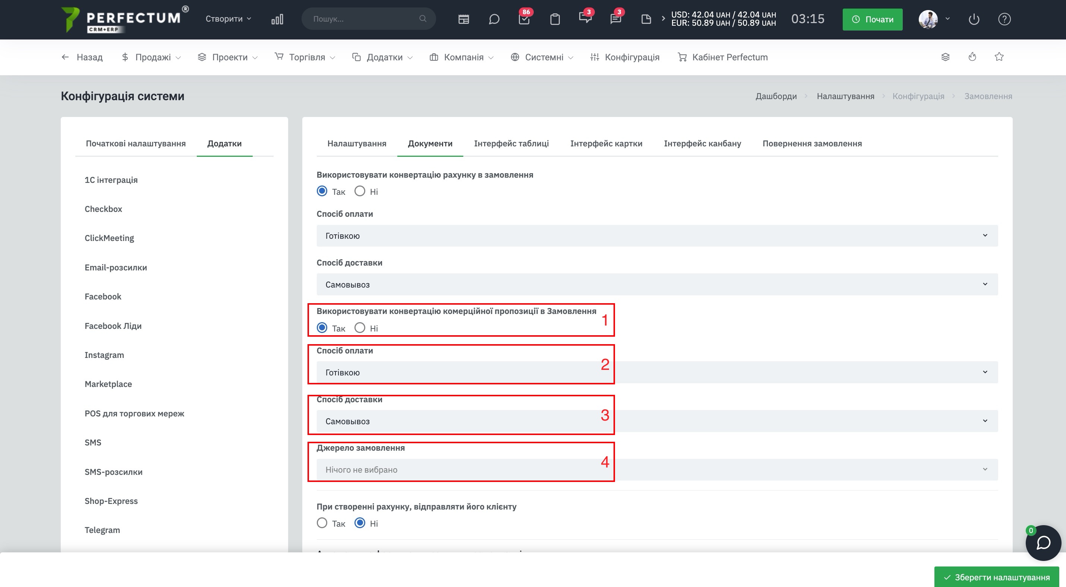
Task: Open first Спосіб оплати dropdown under invoice conversion
Action: pos(657,236)
